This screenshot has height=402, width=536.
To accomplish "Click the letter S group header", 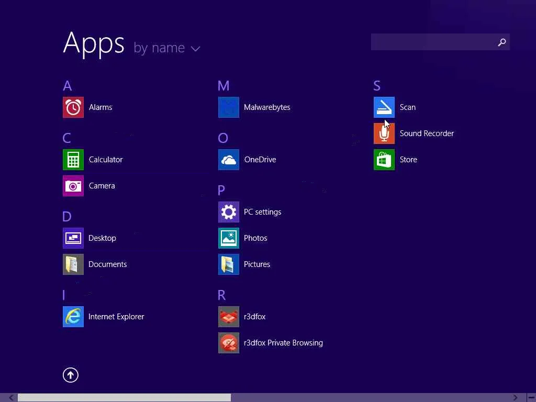I will point(377,86).
